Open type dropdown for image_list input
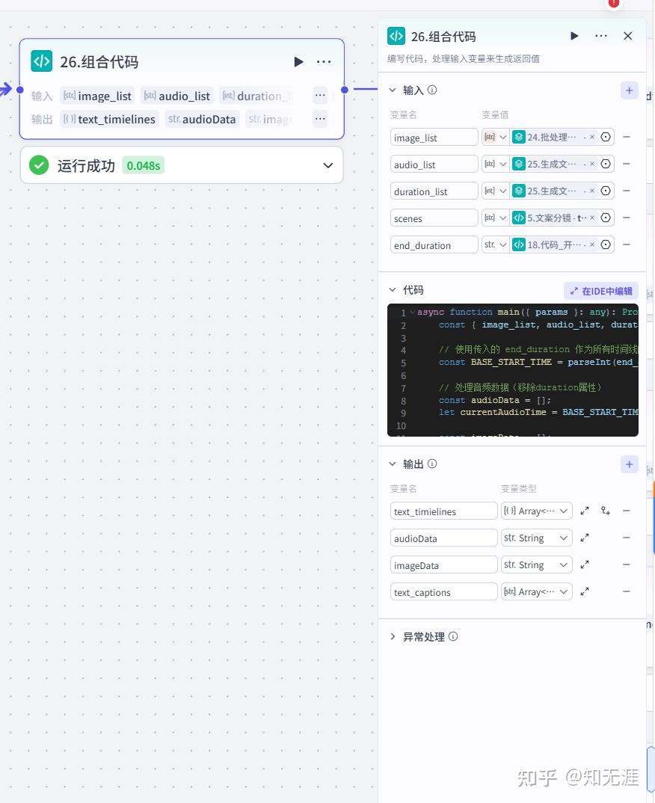 point(495,137)
